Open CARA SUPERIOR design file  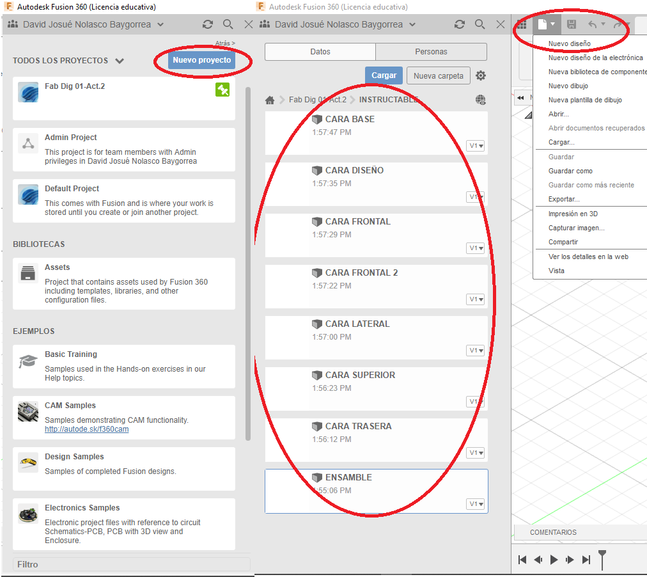[x=377, y=389]
